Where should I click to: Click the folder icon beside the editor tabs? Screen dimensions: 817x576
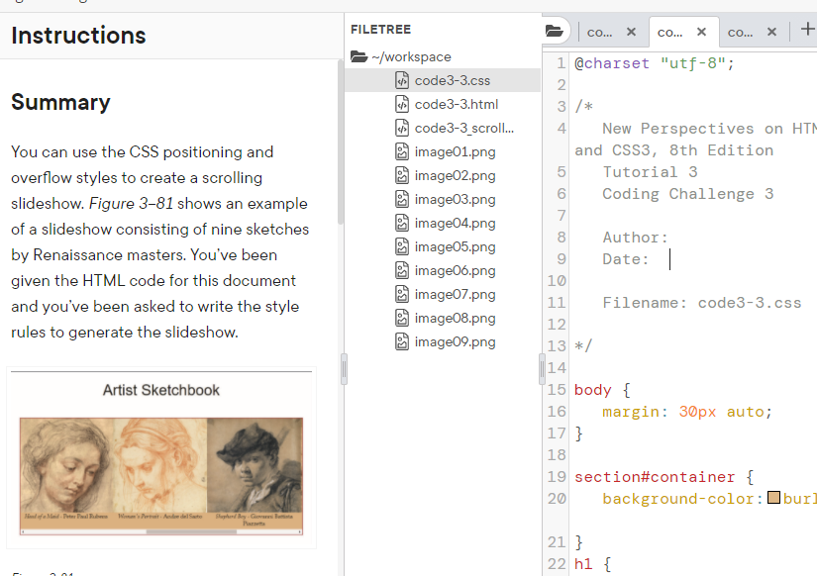pos(556,31)
